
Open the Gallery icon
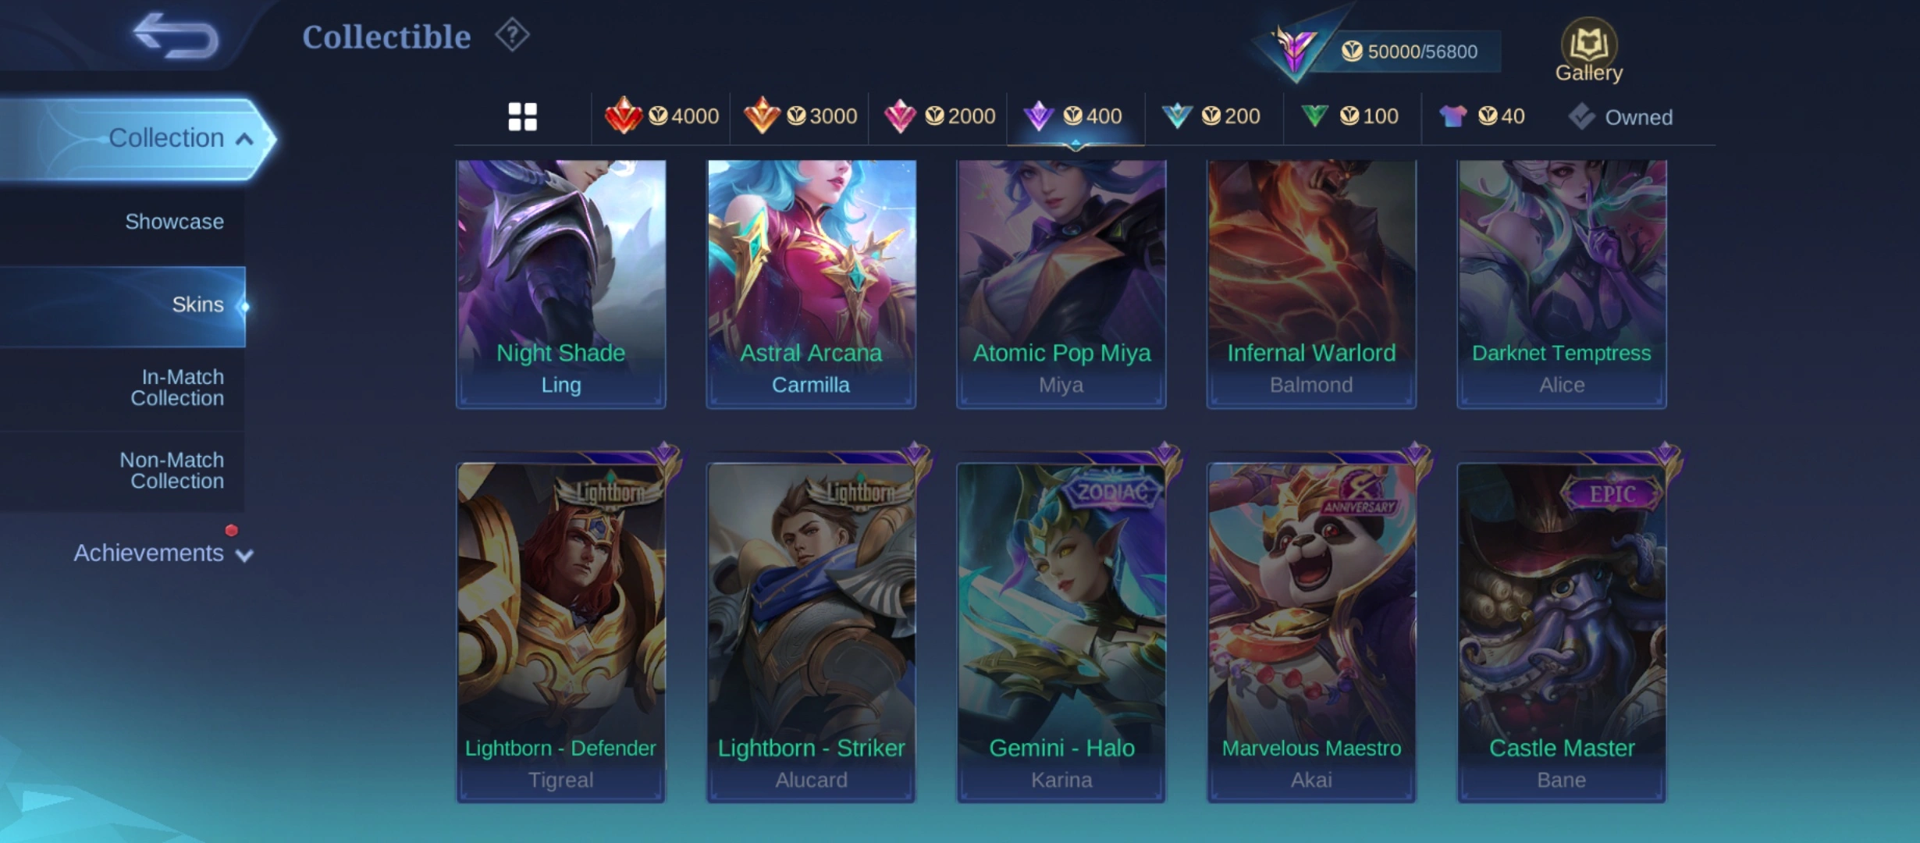pyautogui.click(x=1588, y=51)
